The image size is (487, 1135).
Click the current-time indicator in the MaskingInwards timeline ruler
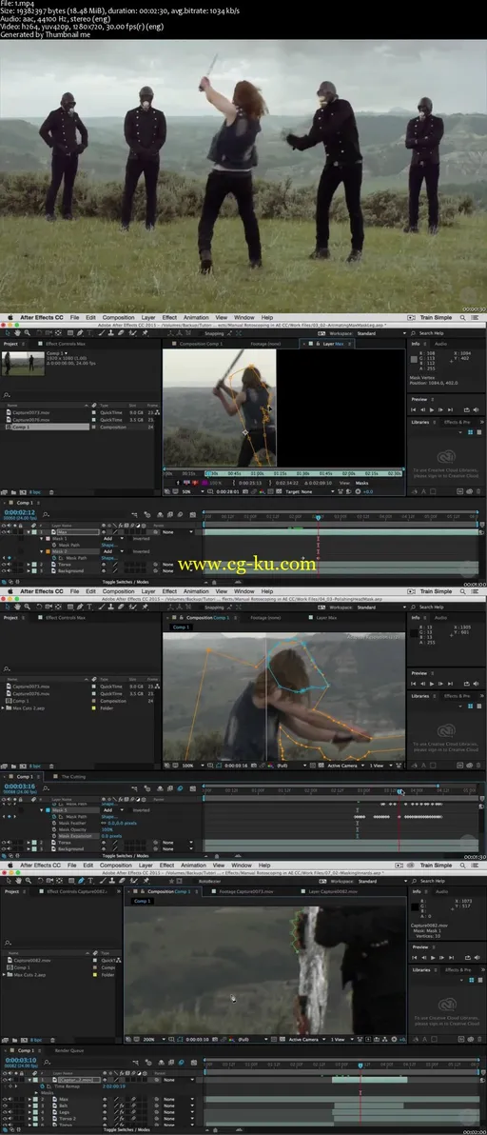(x=360, y=1065)
